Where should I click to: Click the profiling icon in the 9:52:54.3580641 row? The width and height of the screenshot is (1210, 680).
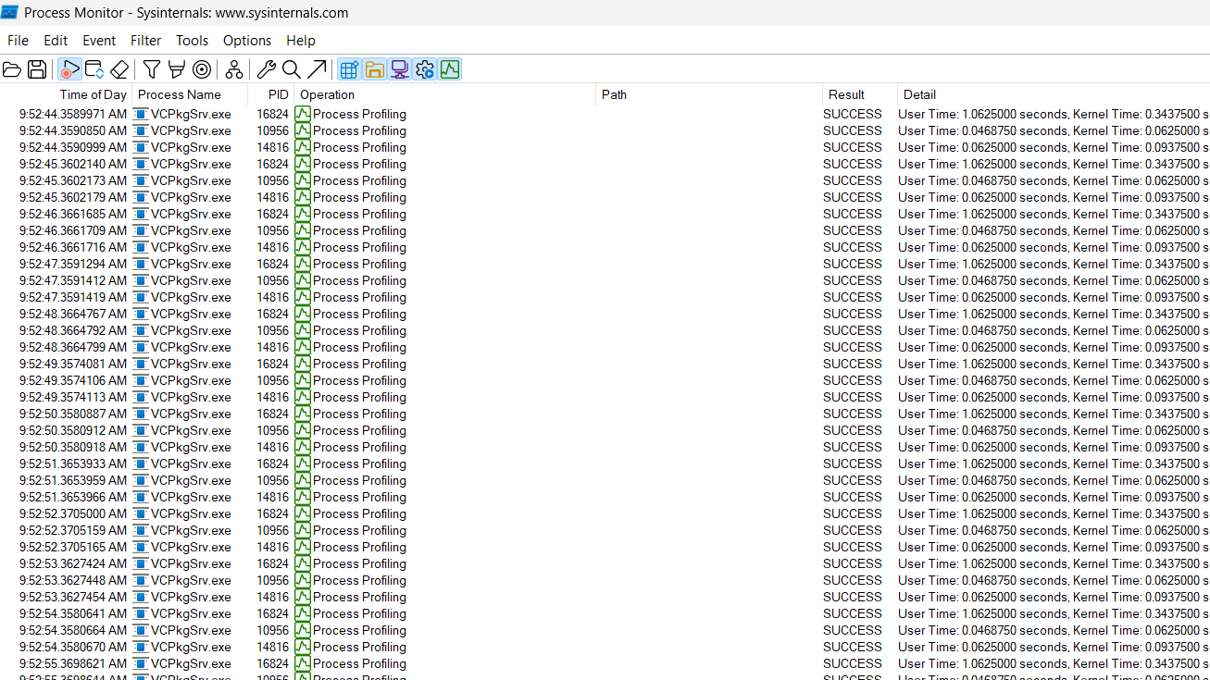(303, 613)
